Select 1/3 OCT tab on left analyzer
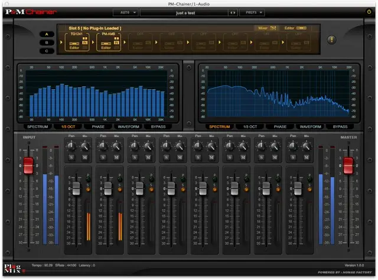 tap(69, 126)
